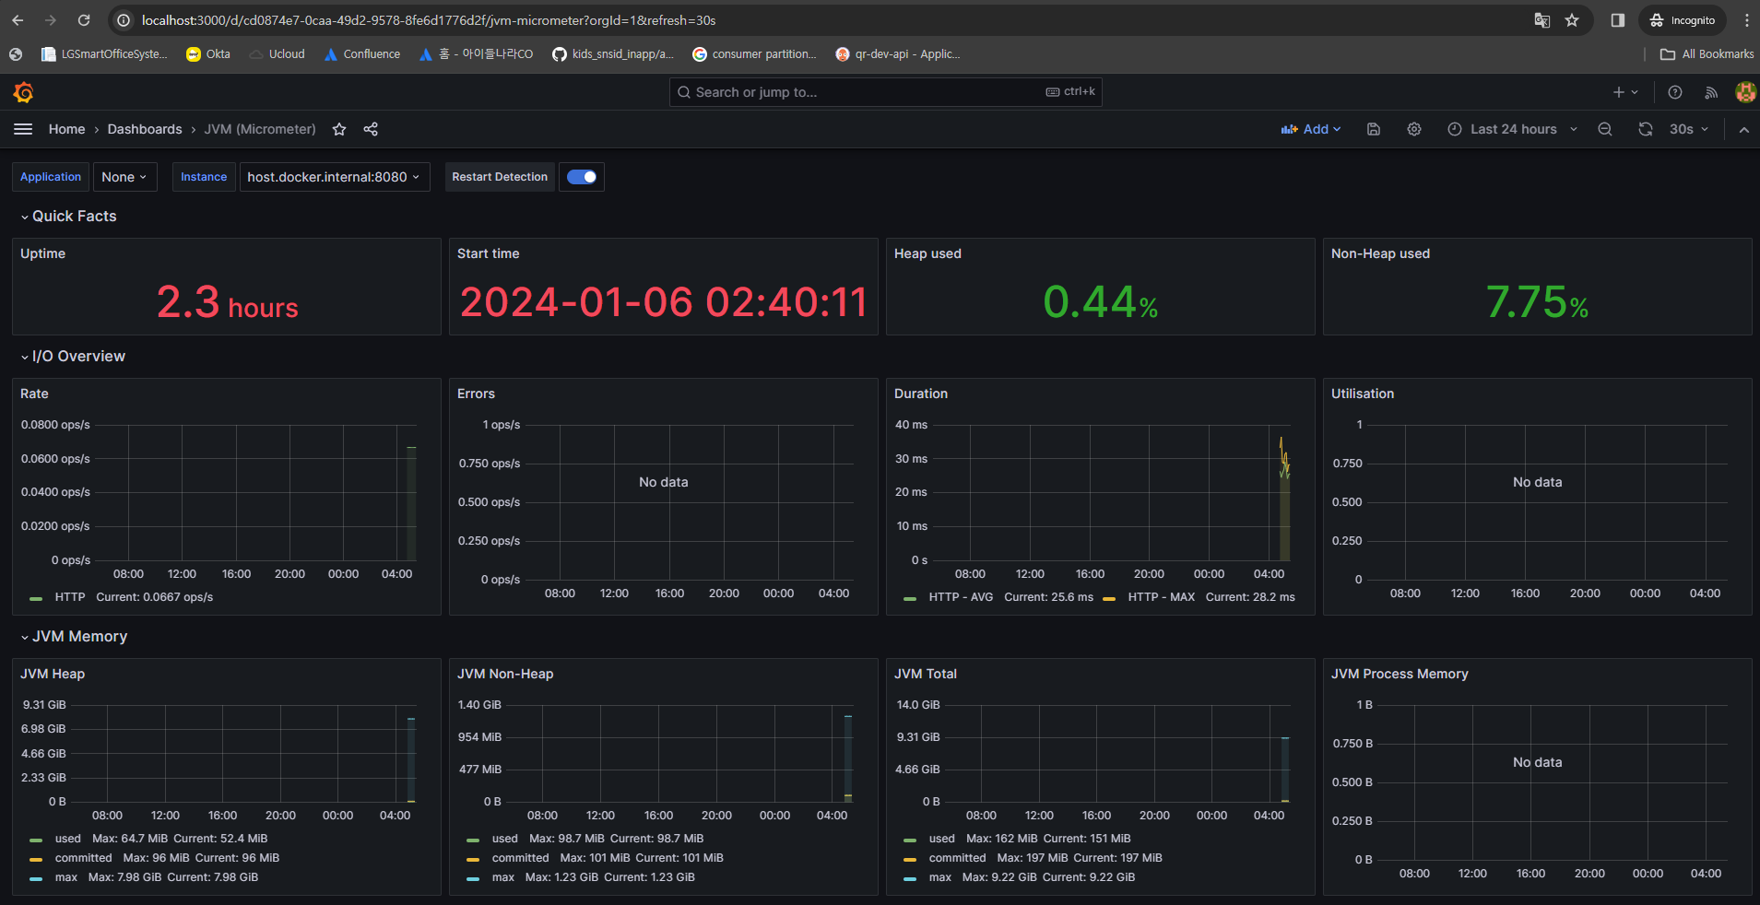Click the Incognito indicator
1760x905 pixels.
(1683, 20)
